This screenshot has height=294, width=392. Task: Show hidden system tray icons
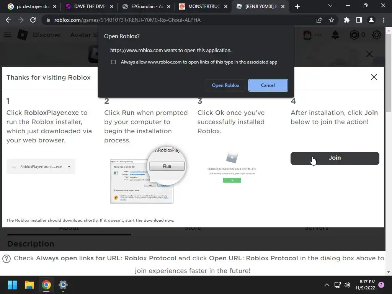click(327, 285)
